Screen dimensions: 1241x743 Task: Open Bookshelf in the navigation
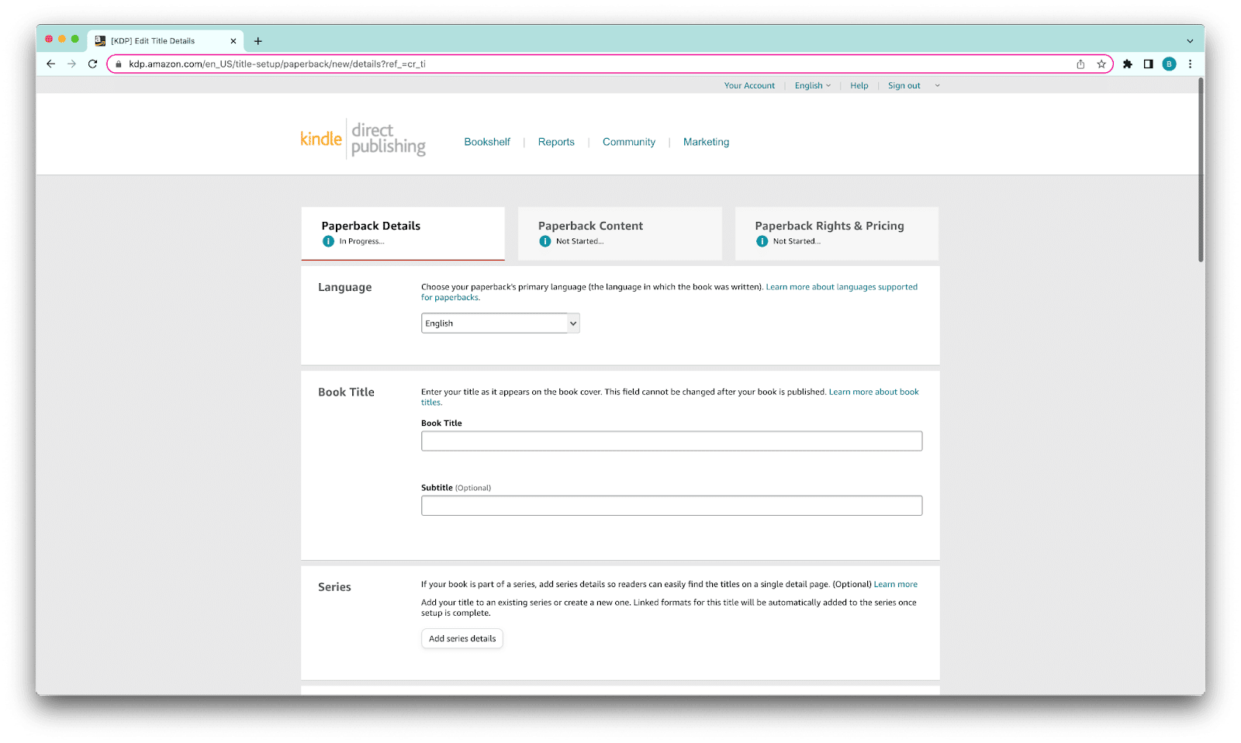(x=487, y=142)
